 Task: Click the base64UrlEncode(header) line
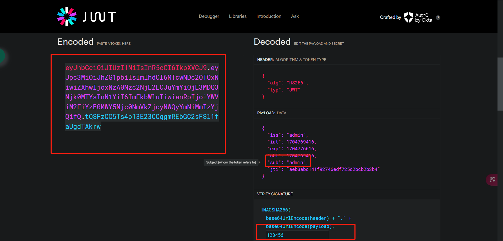coord(308,218)
